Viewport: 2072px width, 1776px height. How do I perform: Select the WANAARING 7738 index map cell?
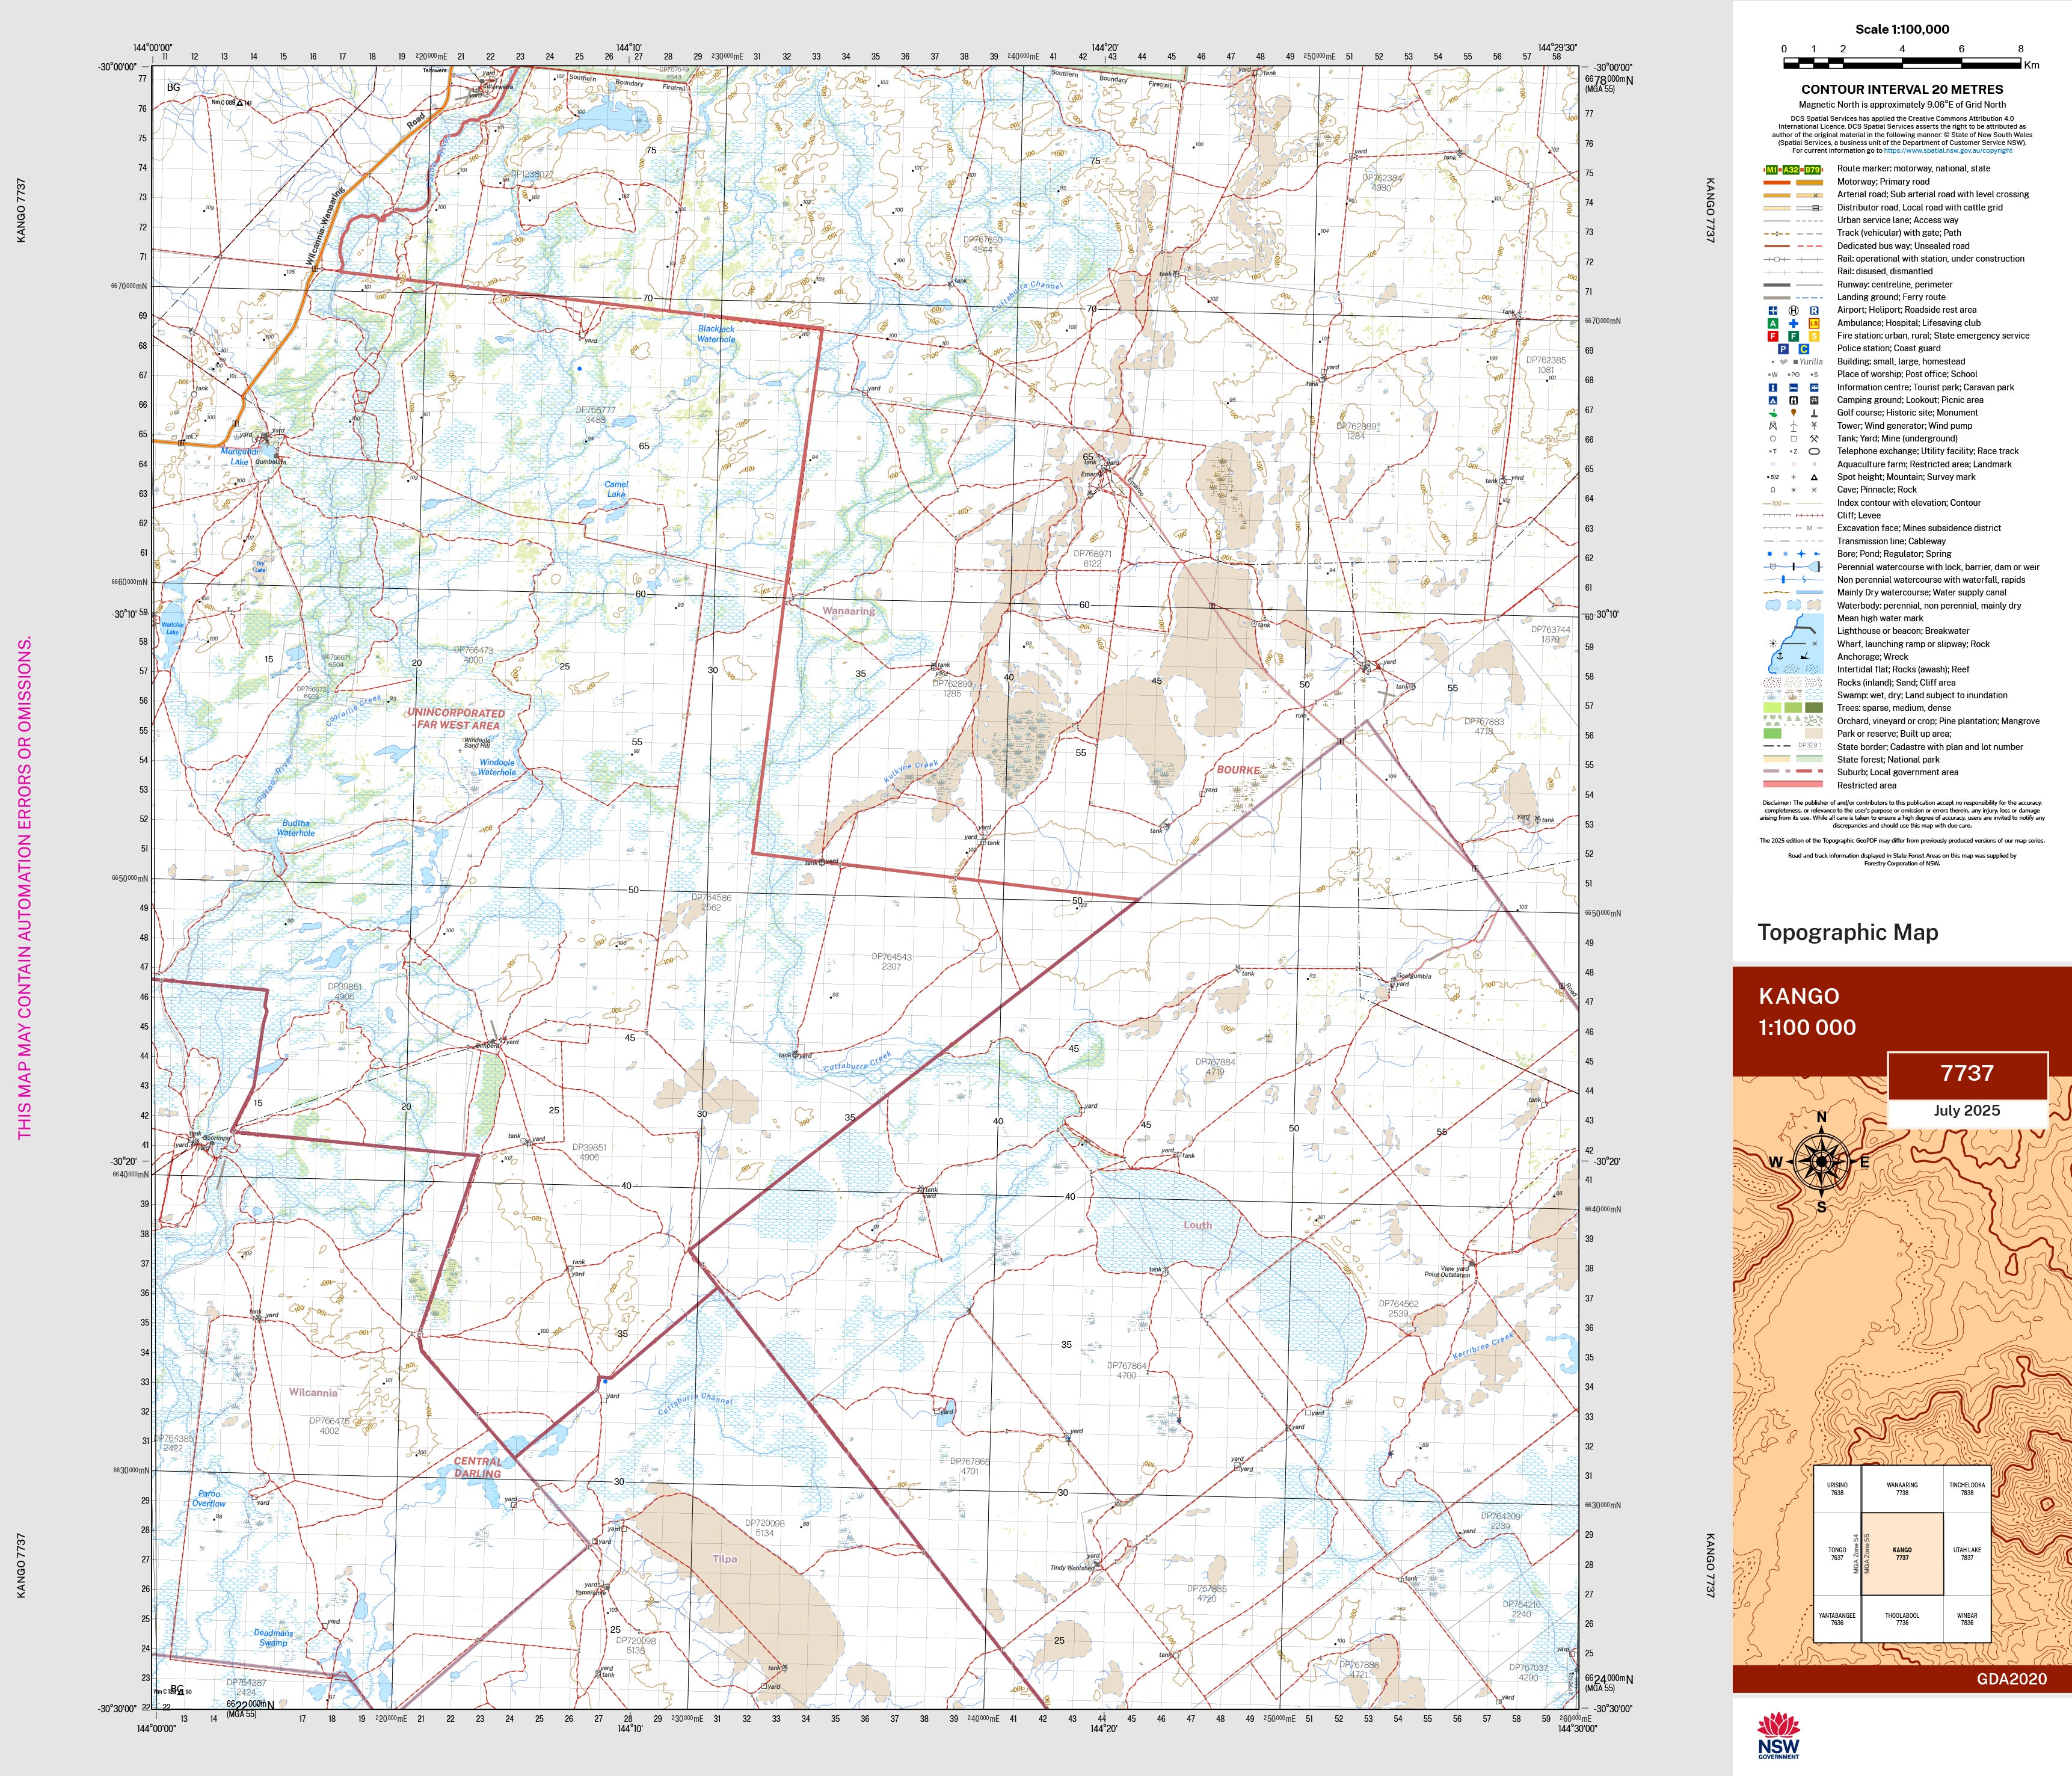pos(1902,1489)
